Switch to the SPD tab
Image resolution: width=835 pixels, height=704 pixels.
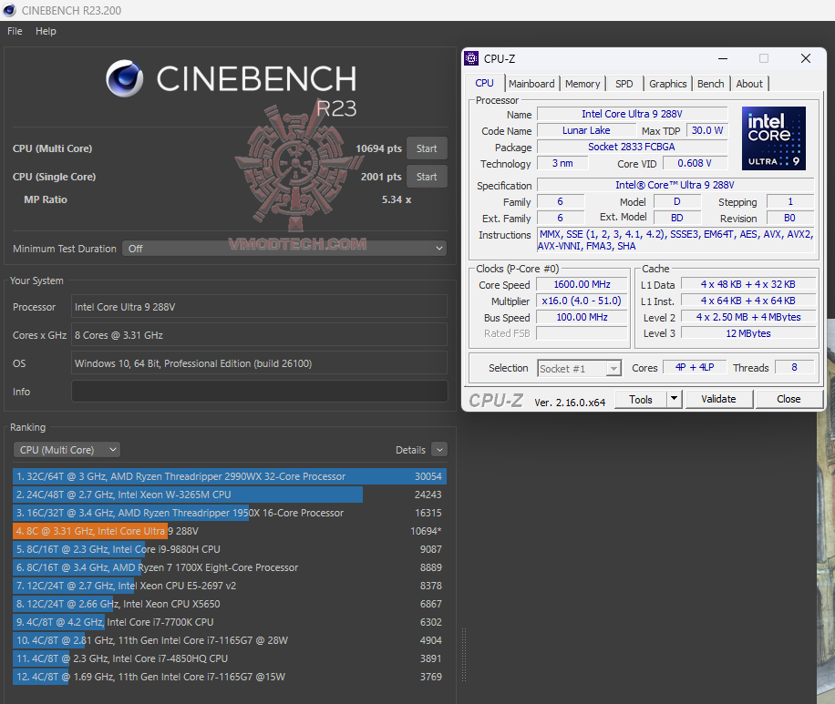click(624, 83)
